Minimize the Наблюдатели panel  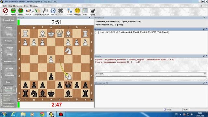coord(207,83)
